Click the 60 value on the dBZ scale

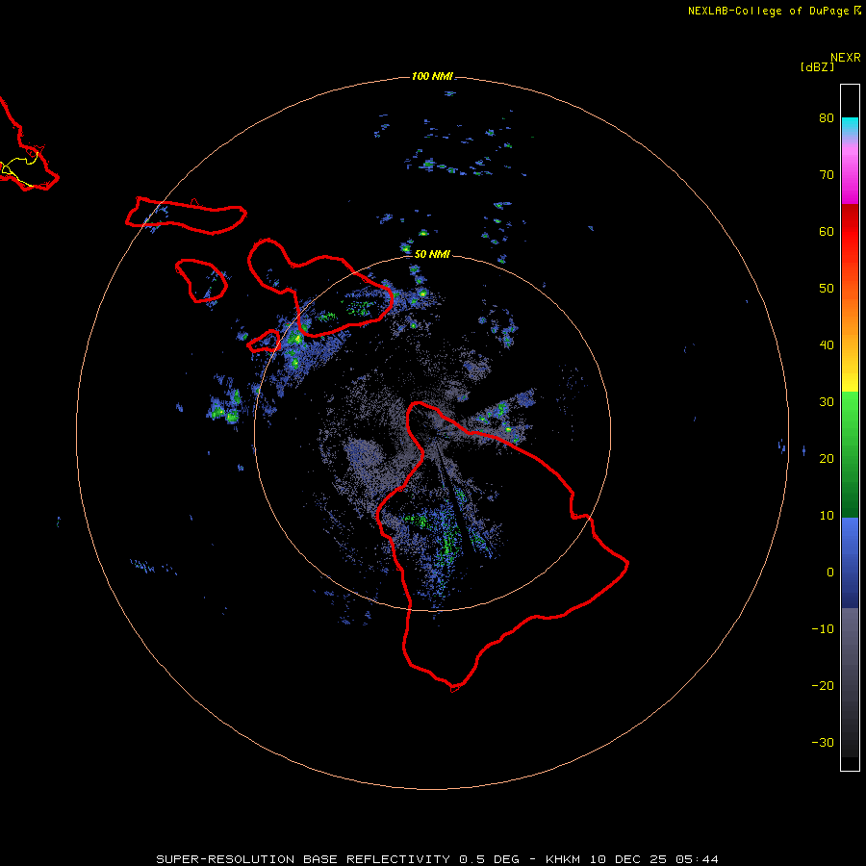[x=827, y=231]
